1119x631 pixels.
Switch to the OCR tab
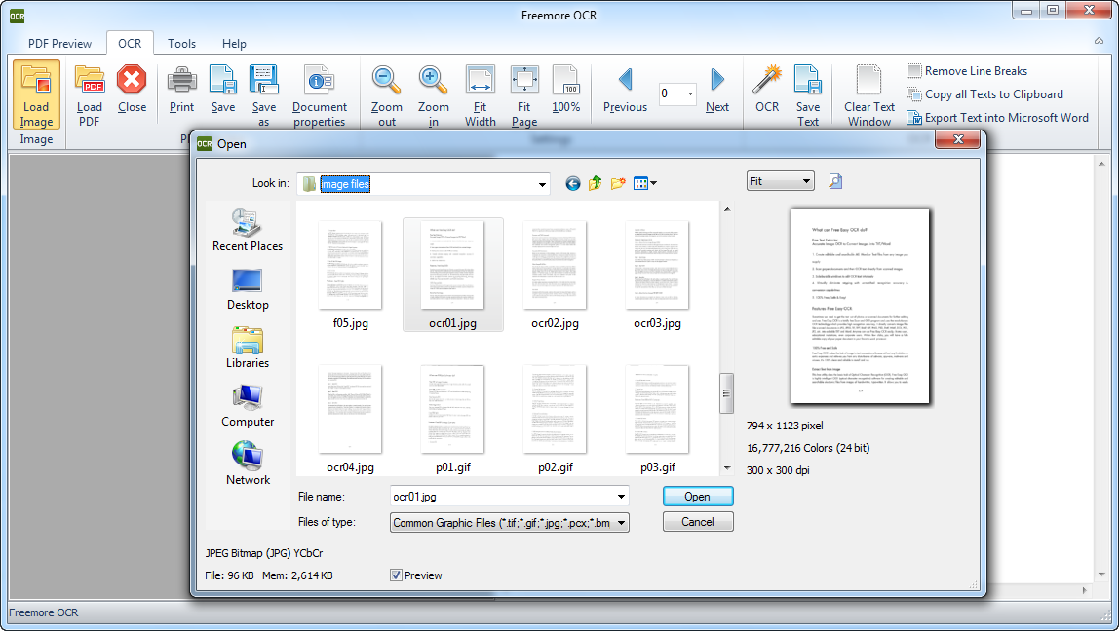[130, 44]
